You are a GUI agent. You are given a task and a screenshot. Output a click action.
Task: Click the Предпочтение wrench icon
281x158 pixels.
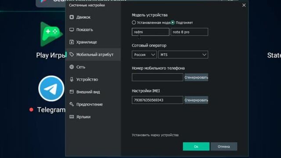pyautogui.click(x=72, y=104)
